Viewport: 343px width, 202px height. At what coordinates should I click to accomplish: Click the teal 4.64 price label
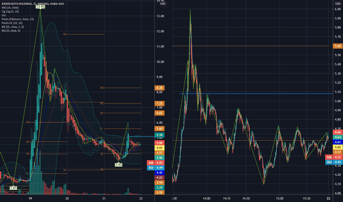tap(337, 137)
